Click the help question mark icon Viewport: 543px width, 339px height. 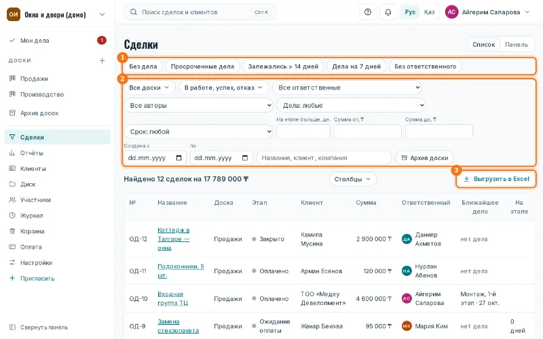368,12
